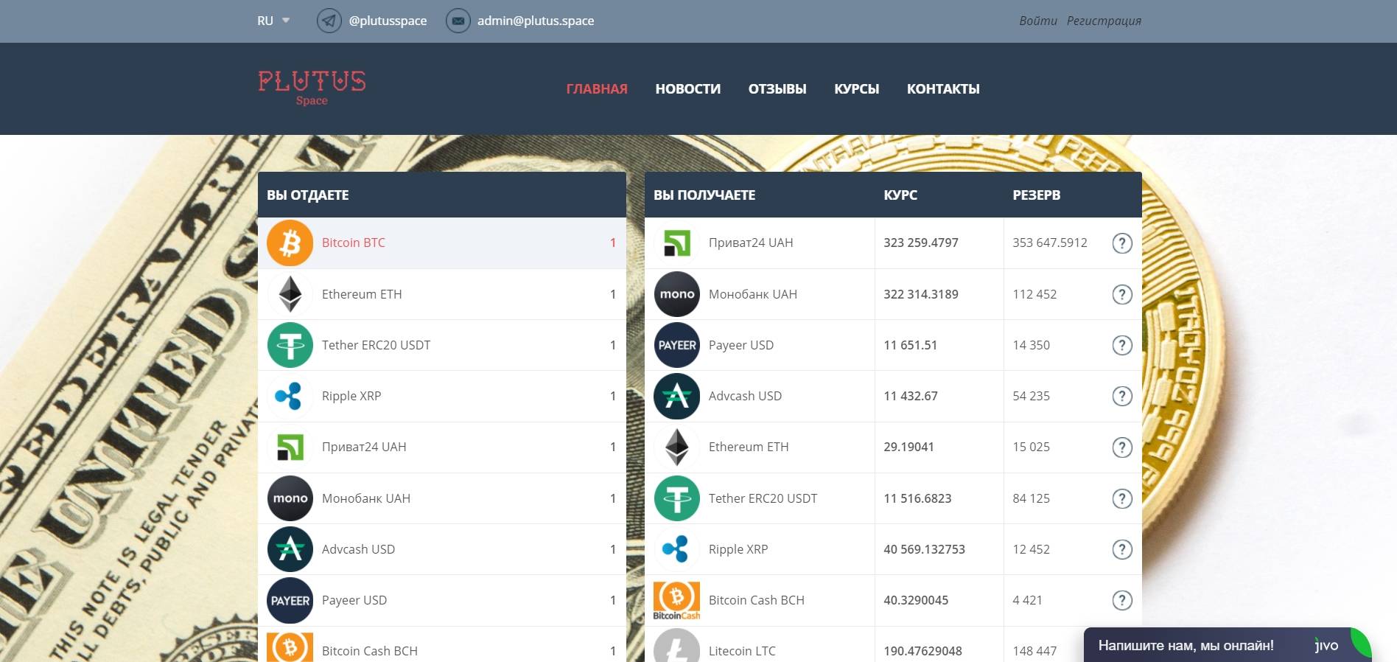Screen dimensions: 1397x662
Task: Click the Ethereum ETH label in give list
Action: [x=362, y=294]
